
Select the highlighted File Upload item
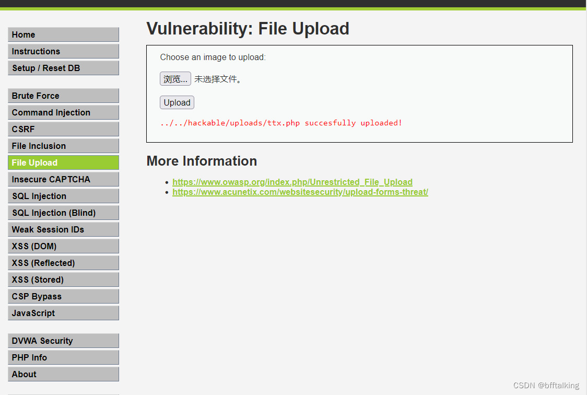[63, 162]
